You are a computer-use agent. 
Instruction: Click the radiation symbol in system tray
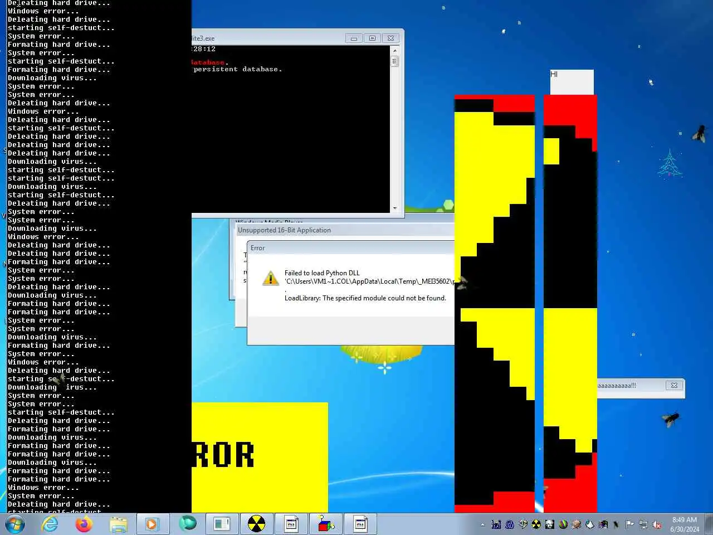coord(536,524)
